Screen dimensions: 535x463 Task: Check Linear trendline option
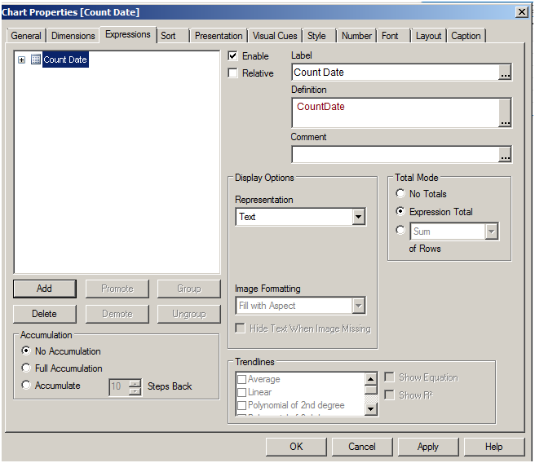pyautogui.click(x=241, y=392)
